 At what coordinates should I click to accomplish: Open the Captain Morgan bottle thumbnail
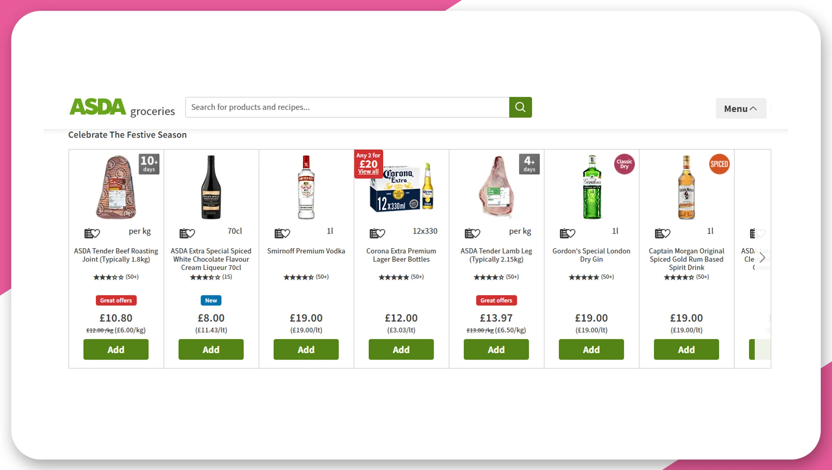686,187
